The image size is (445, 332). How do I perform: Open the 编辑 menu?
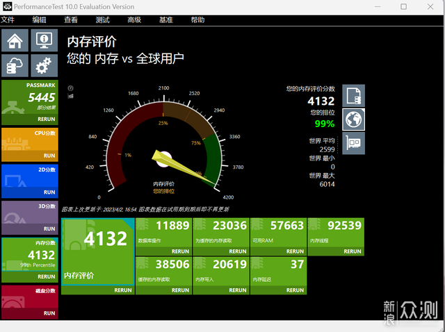[x=39, y=20]
